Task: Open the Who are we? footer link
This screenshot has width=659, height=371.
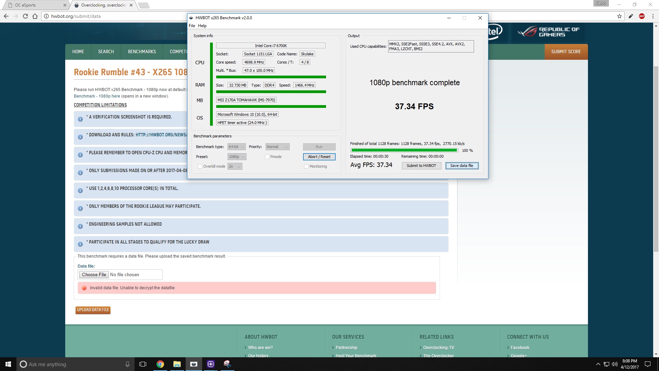Action: tap(260, 348)
